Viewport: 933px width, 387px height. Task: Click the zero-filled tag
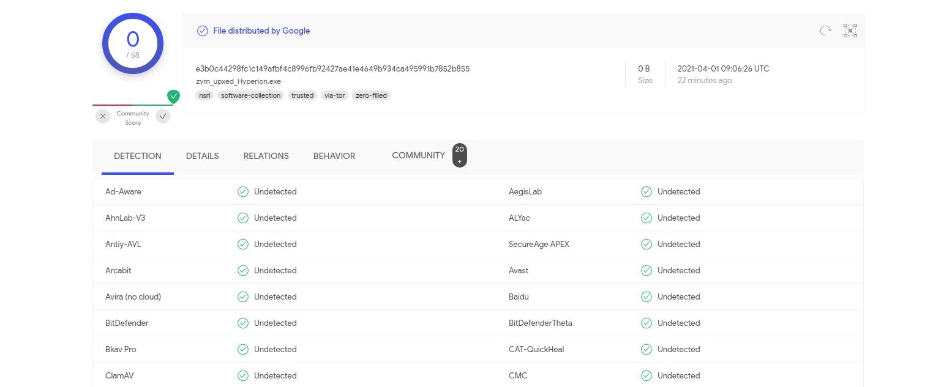(371, 95)
